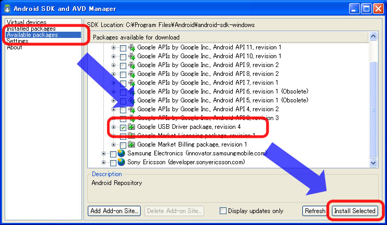Check Google APIs Android API 10 checkbox
Screen dimensions: 387x225
pos(123,57)
